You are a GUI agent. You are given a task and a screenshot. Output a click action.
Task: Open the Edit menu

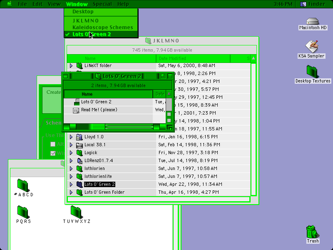click(x=37, y=4)
